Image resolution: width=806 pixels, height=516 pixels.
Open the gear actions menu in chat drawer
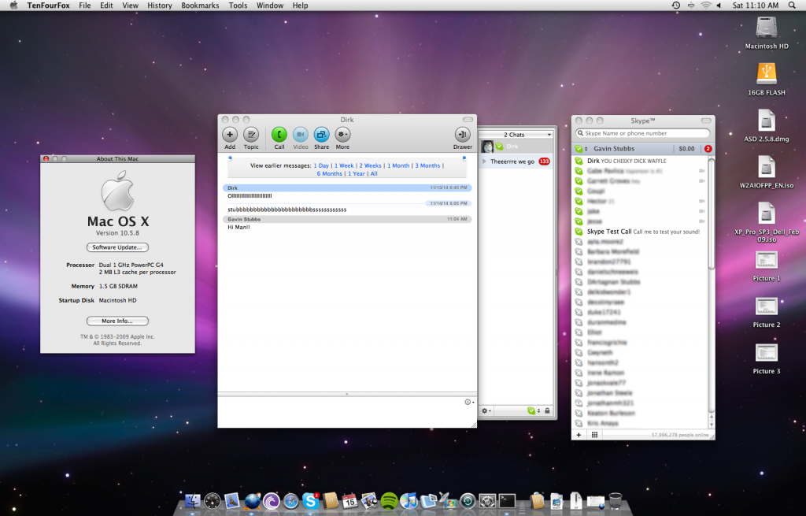coord(486,410)
